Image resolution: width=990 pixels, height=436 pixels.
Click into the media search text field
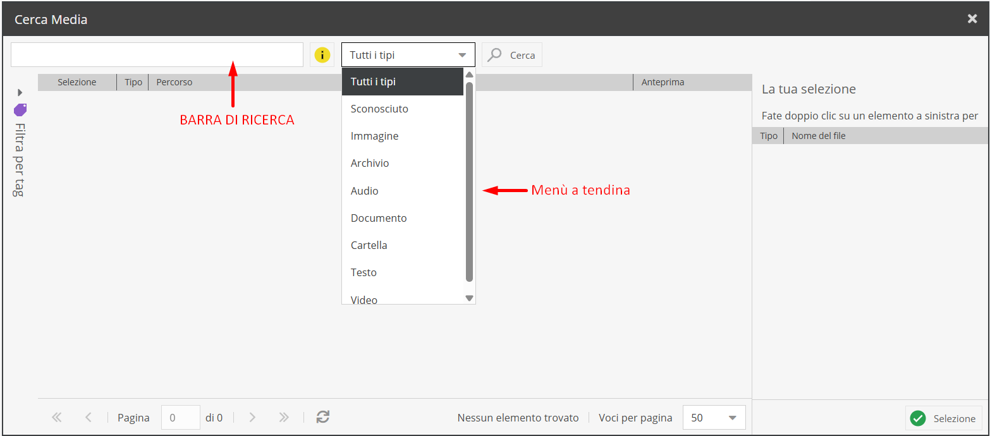coord(157,55)
